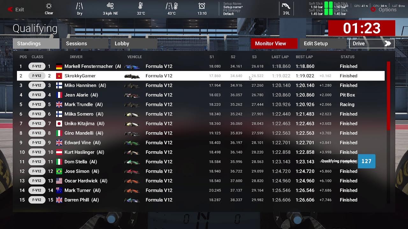Click the Monitor View button
The image size is (408, 229).
coord(274,44)
